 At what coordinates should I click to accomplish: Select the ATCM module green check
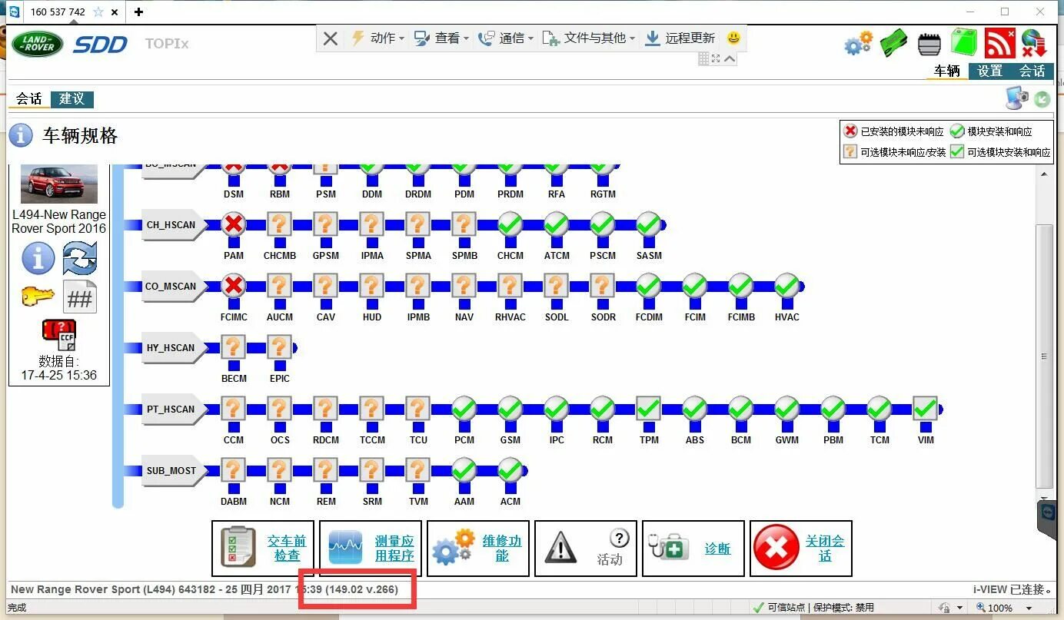pyautogui.click(x=557, y=224)
